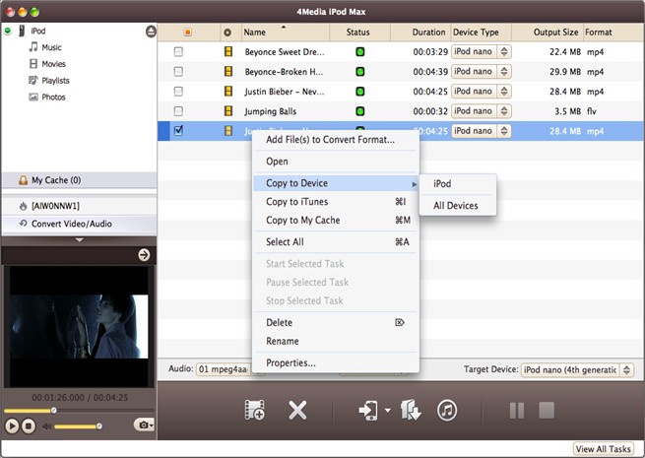Change Device Type for Beyonce Sweet Dre... row
645x458 pixels.
click(481, 52)
